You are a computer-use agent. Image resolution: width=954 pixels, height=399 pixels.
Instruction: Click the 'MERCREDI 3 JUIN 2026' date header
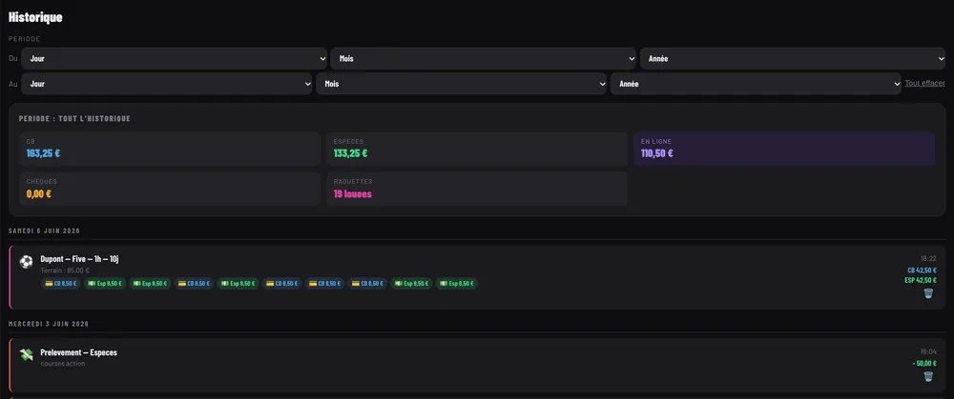pyautogui.click(x=49, y=324)
